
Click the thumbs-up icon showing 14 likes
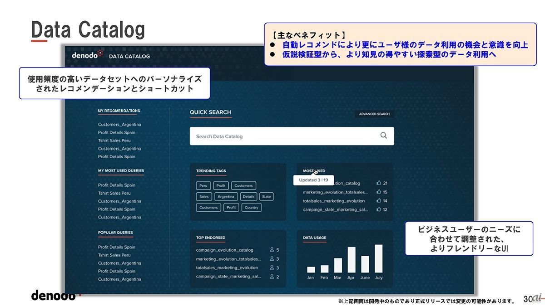click(x=379, y=201)
